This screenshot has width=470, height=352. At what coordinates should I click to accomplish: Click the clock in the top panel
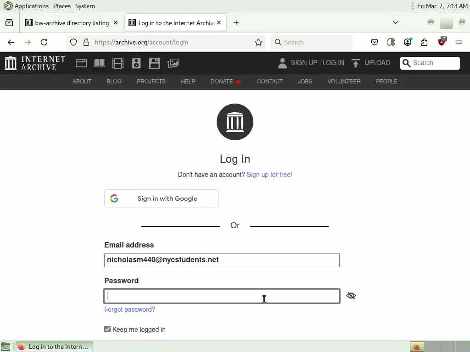(x=442, y=6)
